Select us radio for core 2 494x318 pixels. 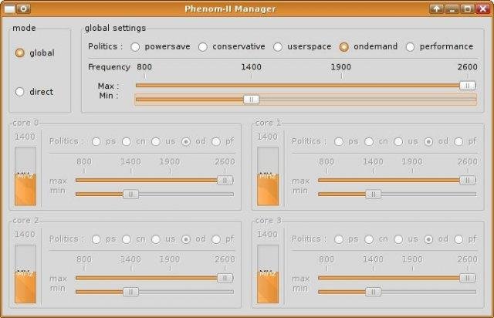(x=156, y=239)
